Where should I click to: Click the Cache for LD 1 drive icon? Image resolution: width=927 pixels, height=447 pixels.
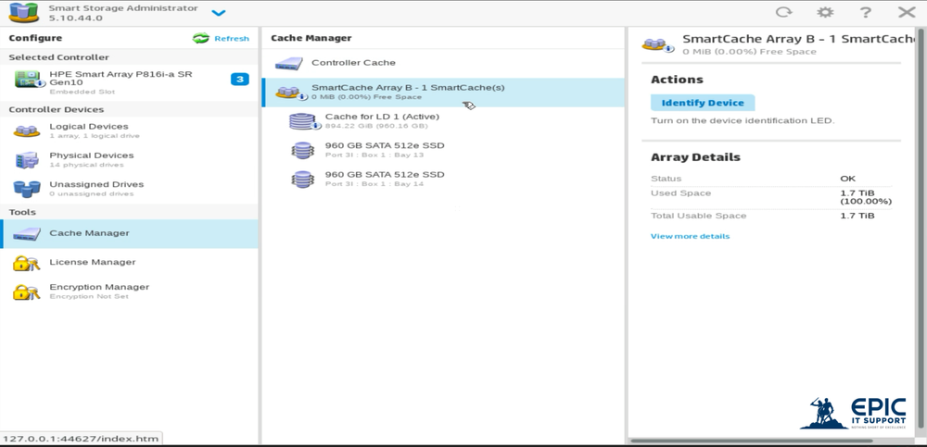click(304, 121)
